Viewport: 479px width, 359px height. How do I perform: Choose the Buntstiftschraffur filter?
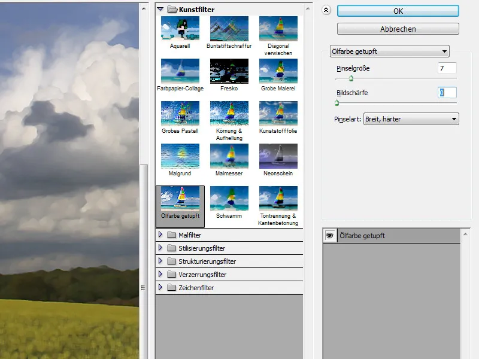tap(228, 27)
